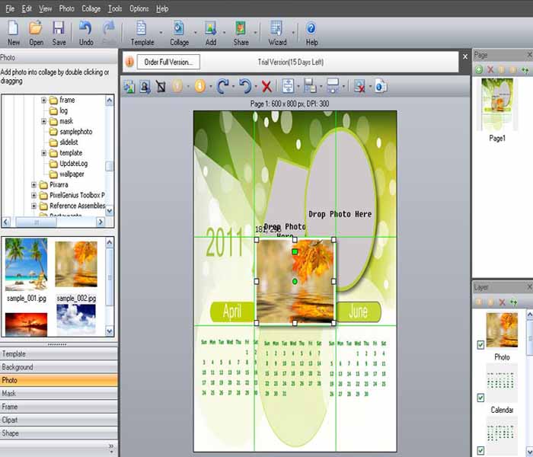Open the Tools menu

tap(115, 8)
